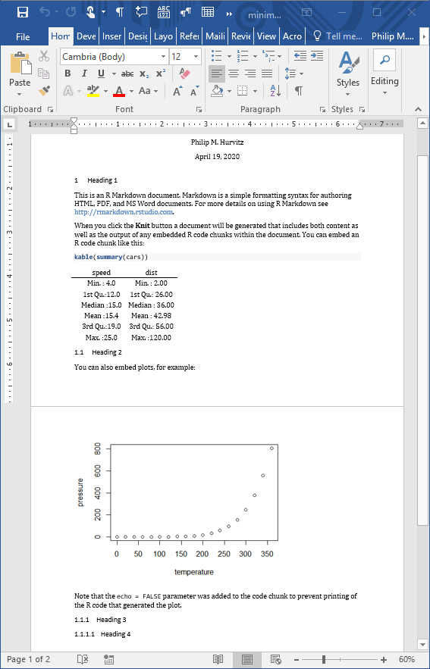Screen dimensions: 430x669
Task: Click the Format Painter brush icon
Action: click(44, 90)
